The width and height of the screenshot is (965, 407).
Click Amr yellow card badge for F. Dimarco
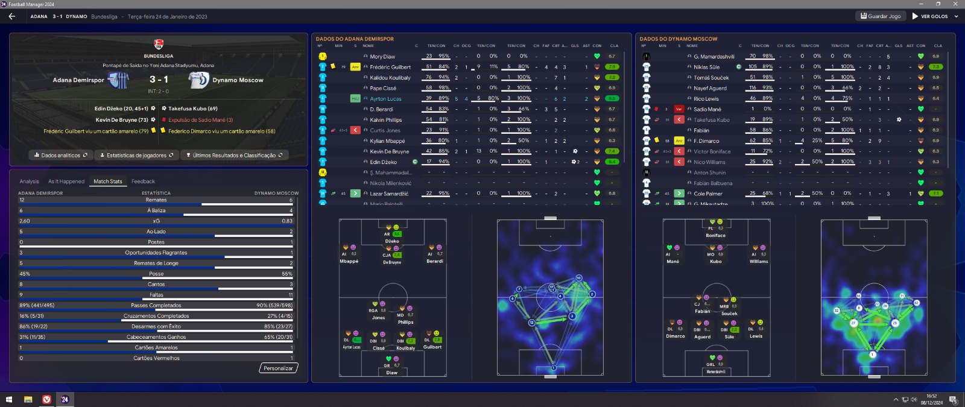[679, 140]
